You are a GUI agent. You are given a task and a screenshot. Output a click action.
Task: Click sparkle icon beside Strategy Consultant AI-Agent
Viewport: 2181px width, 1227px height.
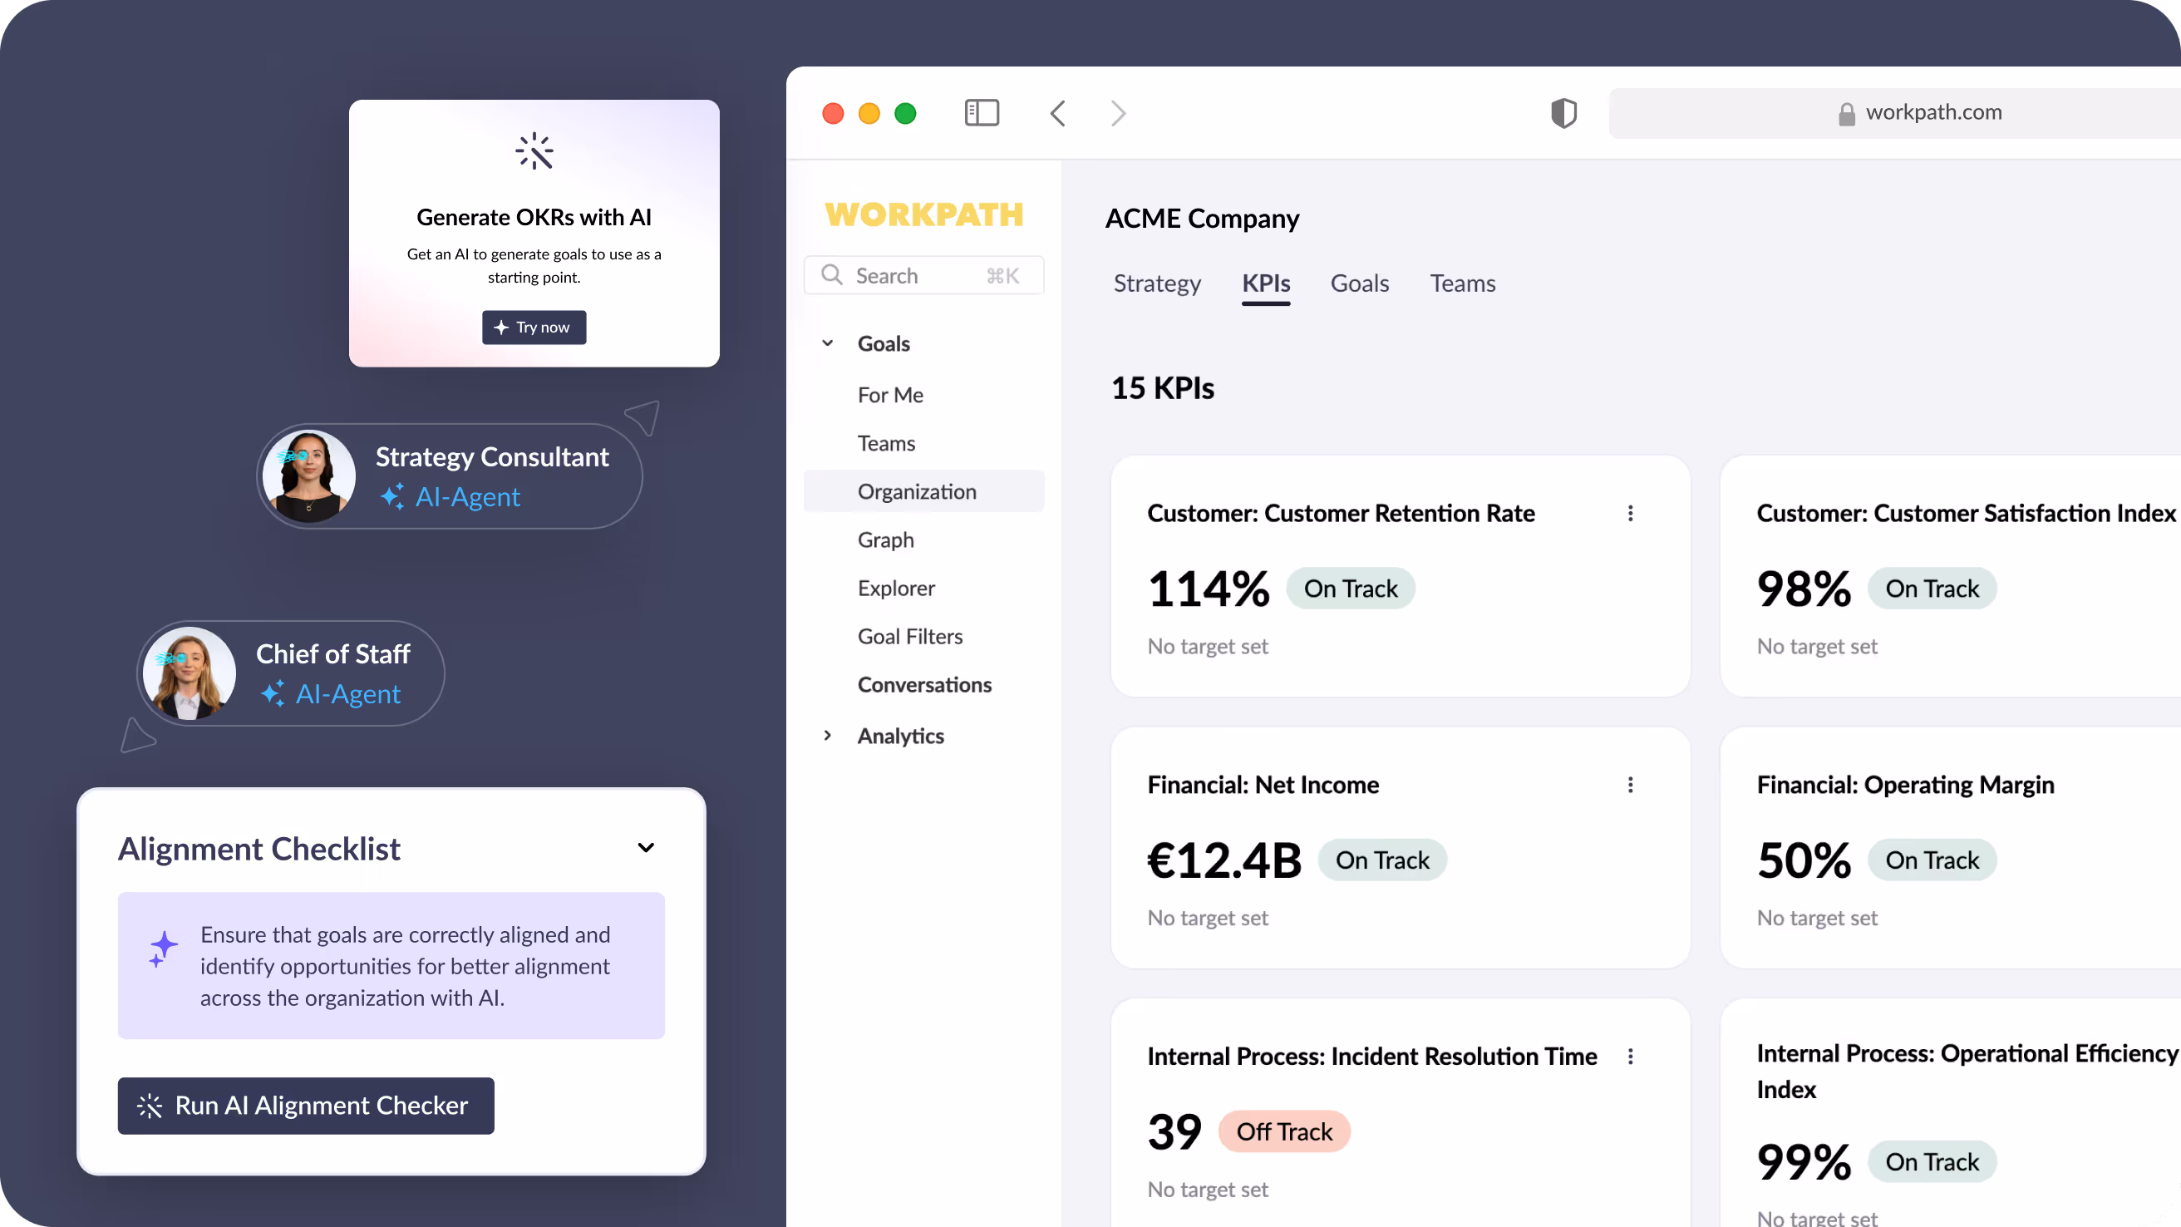pos(391,496)
